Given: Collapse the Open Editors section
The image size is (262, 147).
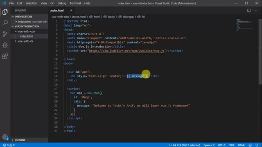Looking at the screenshot, I should (29, 17).
